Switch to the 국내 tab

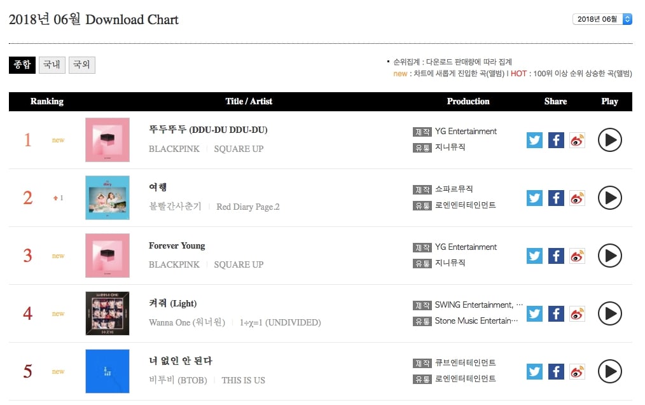pyautogui.click(x=52, y=65)
